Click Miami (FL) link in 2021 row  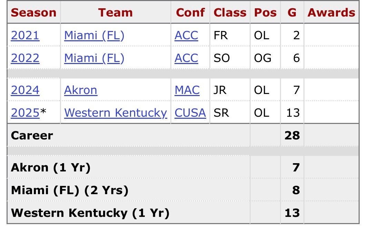(x=94, y=35)
